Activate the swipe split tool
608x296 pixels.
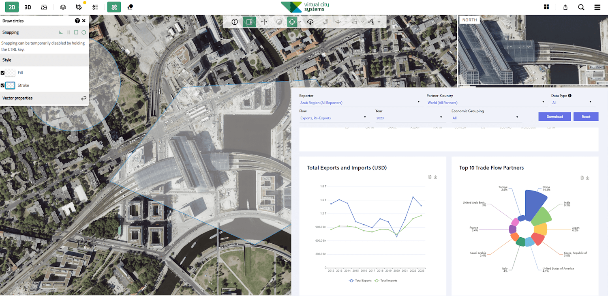(264, 22)
